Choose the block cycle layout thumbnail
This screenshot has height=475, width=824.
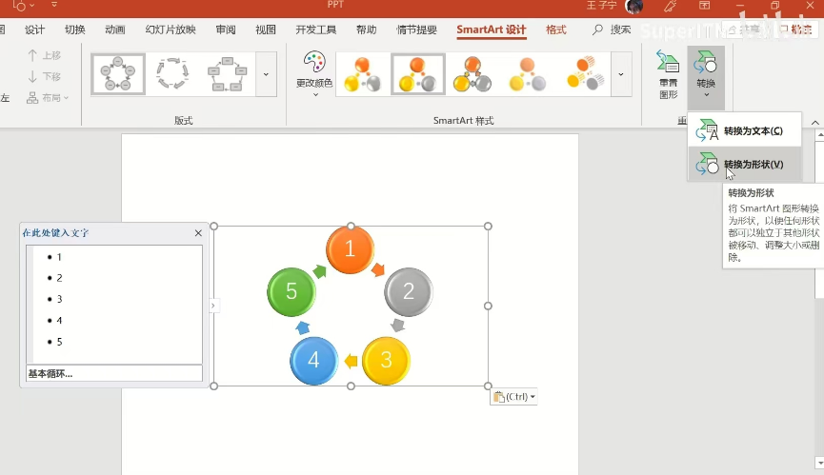click(x=227, y=74)
